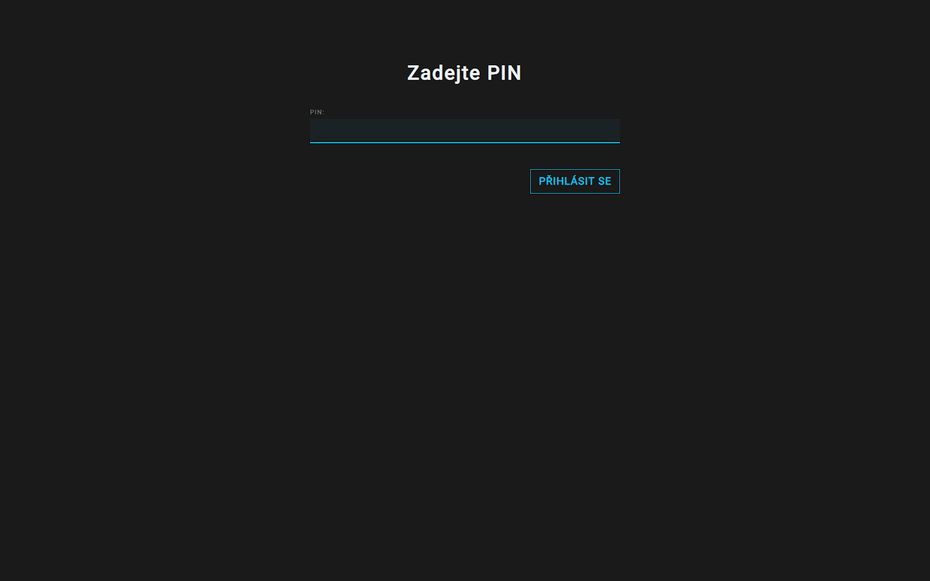Click the blue underline of the PIN field

[x=464, y=143]
